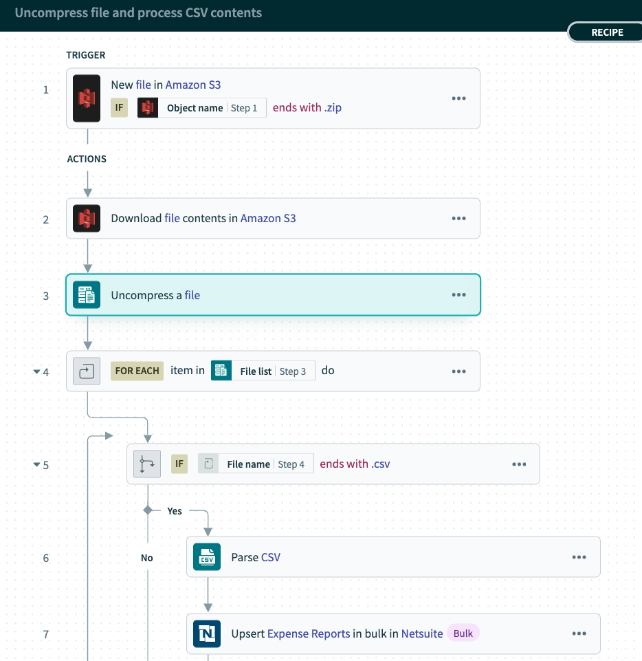This screenshot has width=642, height=661.
Task: Click the recipe title 'Uncompress file and process CSV contents'
Action: [138, 12]
